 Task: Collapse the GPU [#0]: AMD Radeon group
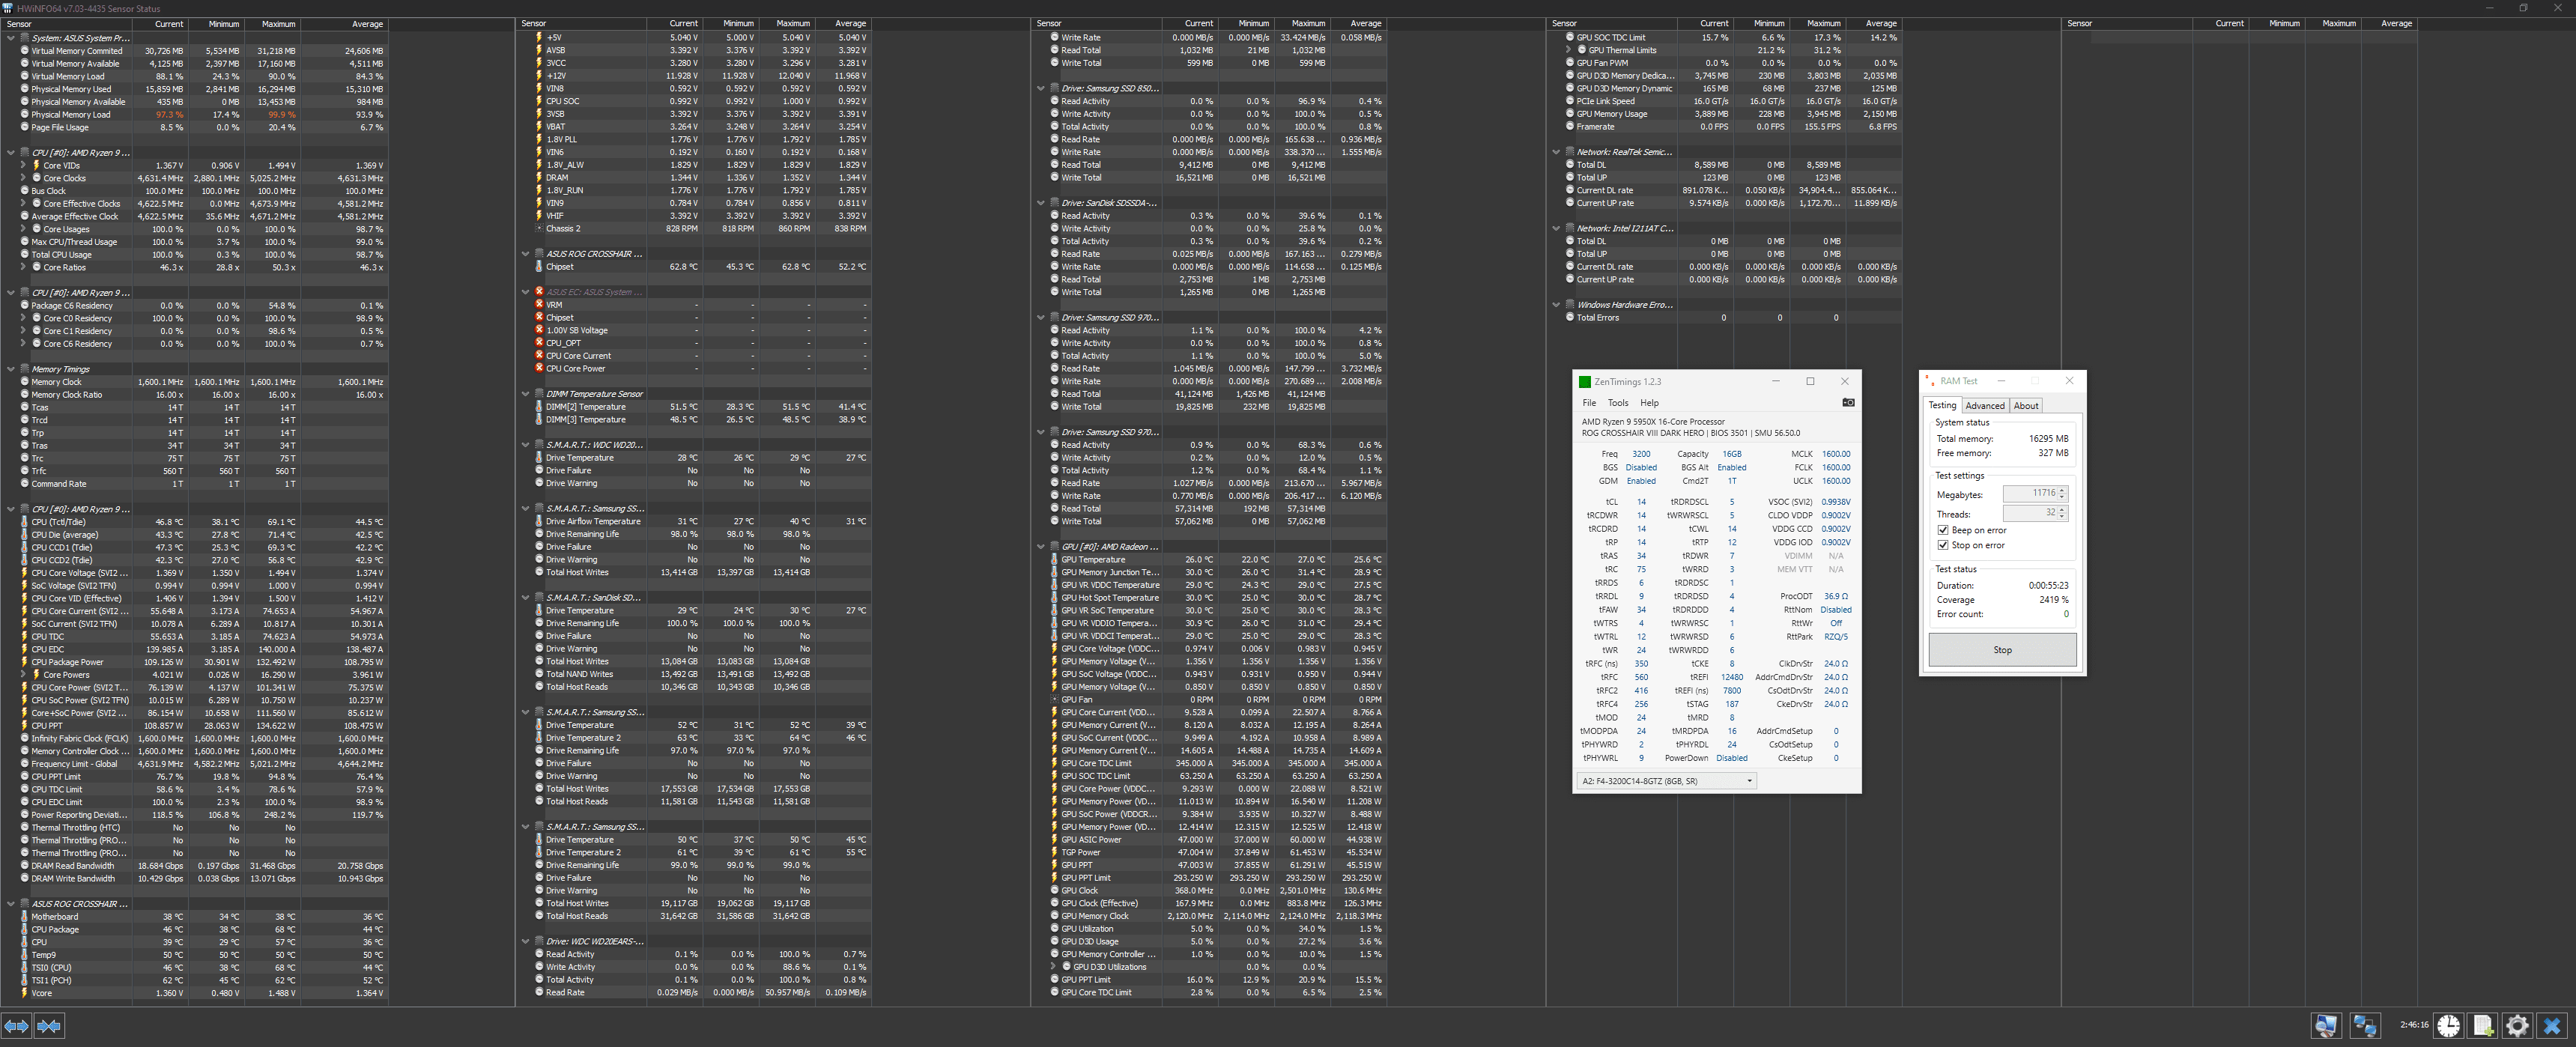[x=1040, y=547]
